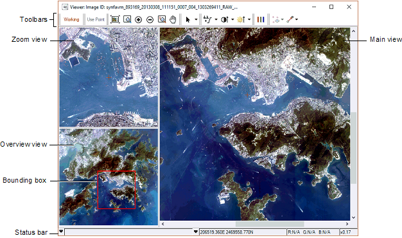Click the Use Point button

pyautogui.click(x=96, y=19)
